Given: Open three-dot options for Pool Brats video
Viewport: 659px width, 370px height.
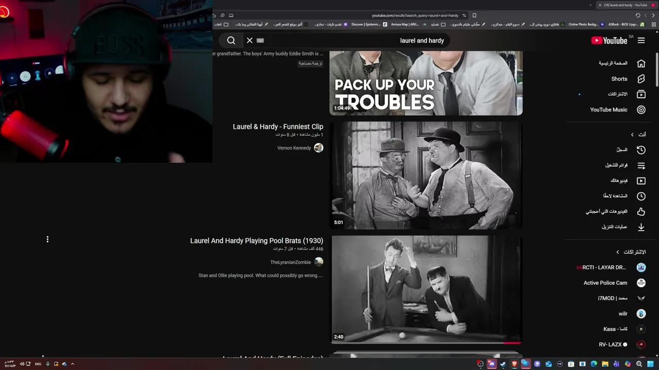Looking at the screenshot, I should pos(47,239).
